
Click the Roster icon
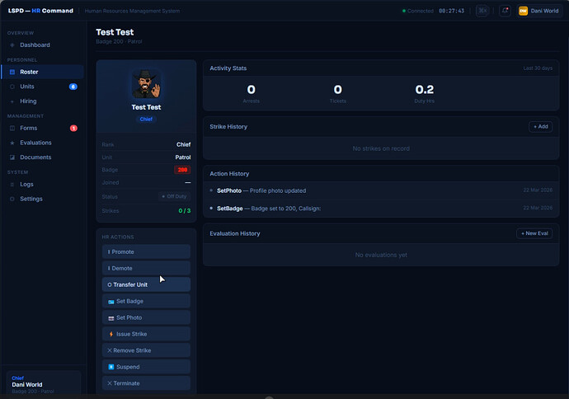(x=12, y=72)
